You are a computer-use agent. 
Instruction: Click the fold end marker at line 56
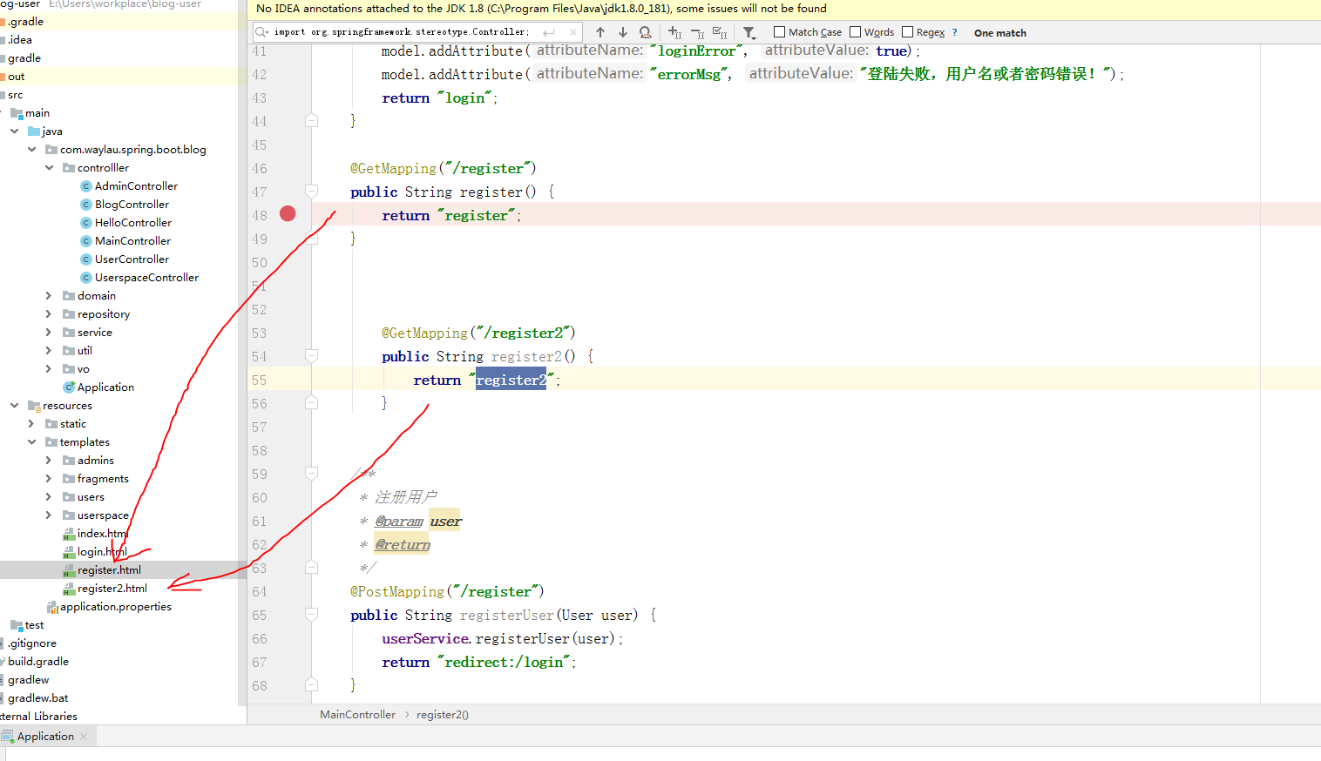click(x=311, y=402)
